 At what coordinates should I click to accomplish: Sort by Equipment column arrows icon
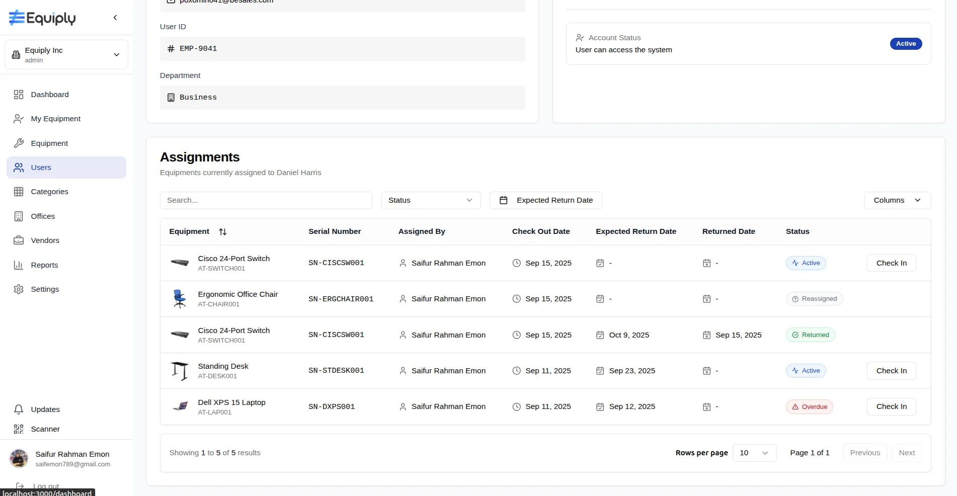coord(222,232)
